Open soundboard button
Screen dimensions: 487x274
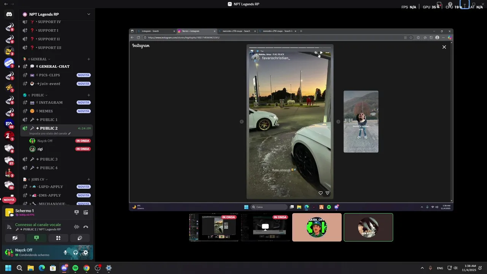coord(80,238)
